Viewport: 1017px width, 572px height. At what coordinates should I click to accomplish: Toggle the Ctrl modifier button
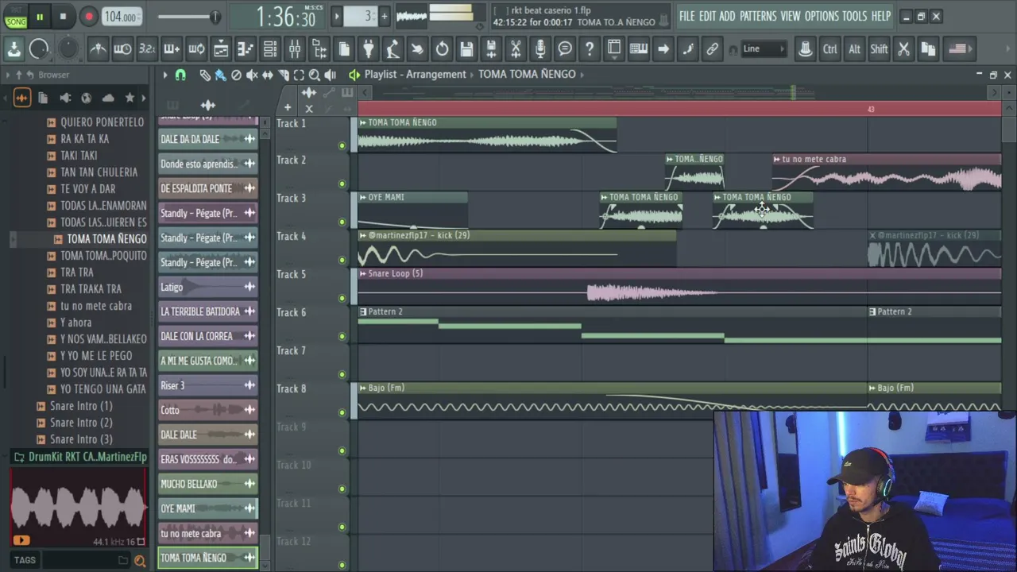tap(829, 49)
